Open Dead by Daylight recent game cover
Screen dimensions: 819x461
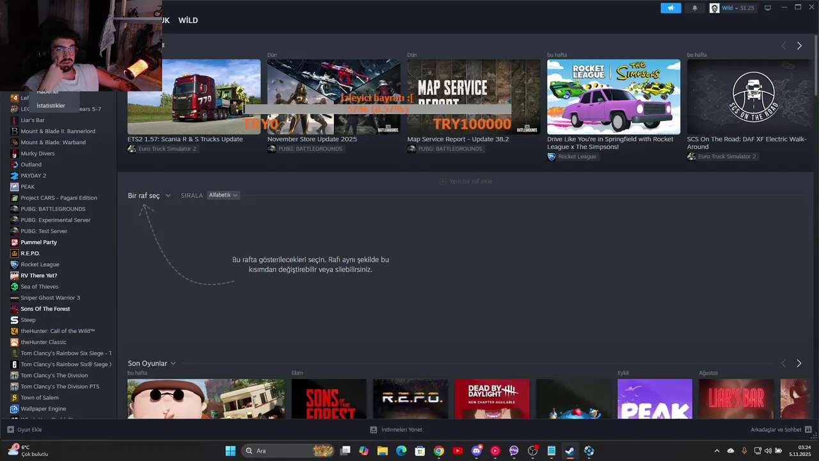(x=492, y=399)
